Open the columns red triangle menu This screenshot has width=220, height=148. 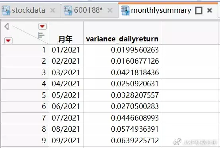[43, 26]
